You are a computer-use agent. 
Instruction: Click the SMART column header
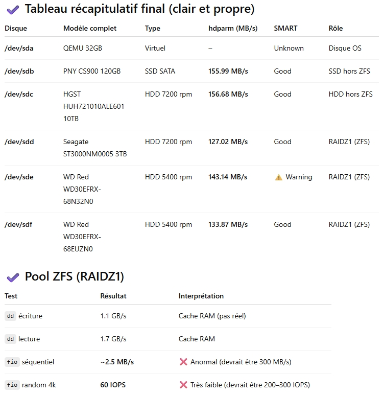285,28
